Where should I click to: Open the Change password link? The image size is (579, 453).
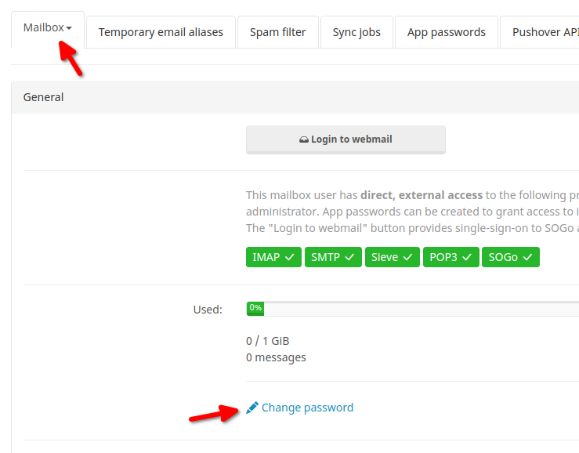click(307, 408)
